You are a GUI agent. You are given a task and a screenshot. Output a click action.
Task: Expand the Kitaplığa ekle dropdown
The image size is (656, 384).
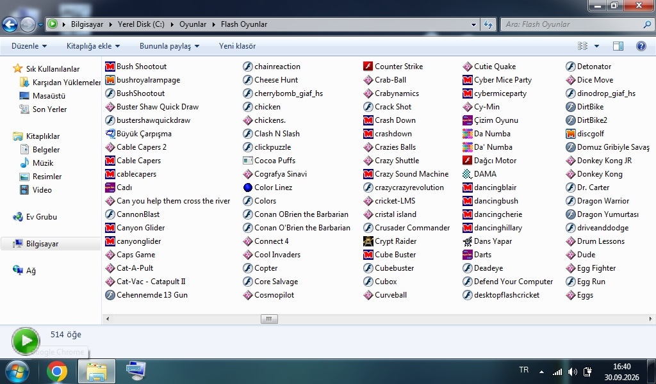pos(93,46)
